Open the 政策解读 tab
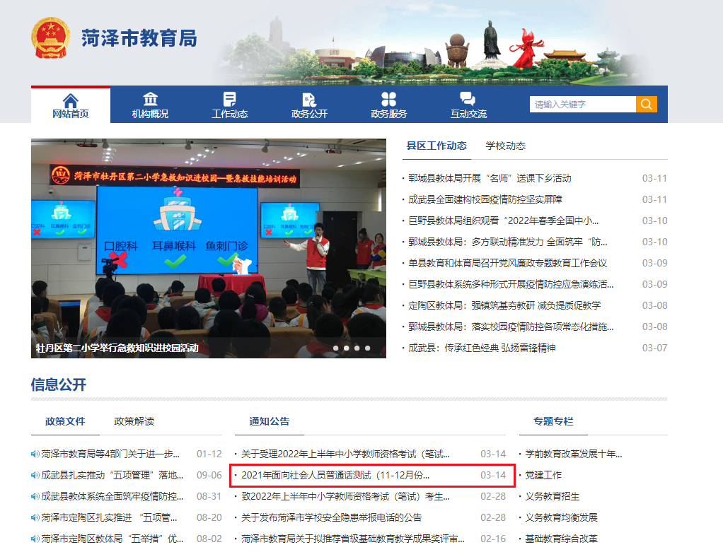723x552 pixels. click(x=134, y=421)
